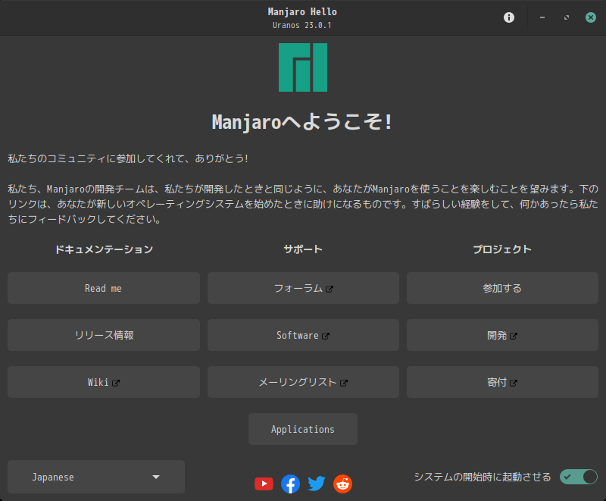Open Manjaro Reddit community icon
Image resolution: width=606 pixels, height=501 pixels.
(343, 484)
